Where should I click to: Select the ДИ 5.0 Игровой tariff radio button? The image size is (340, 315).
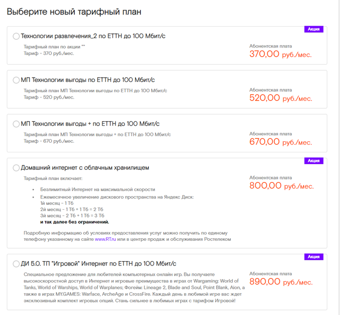click(16, 264)
